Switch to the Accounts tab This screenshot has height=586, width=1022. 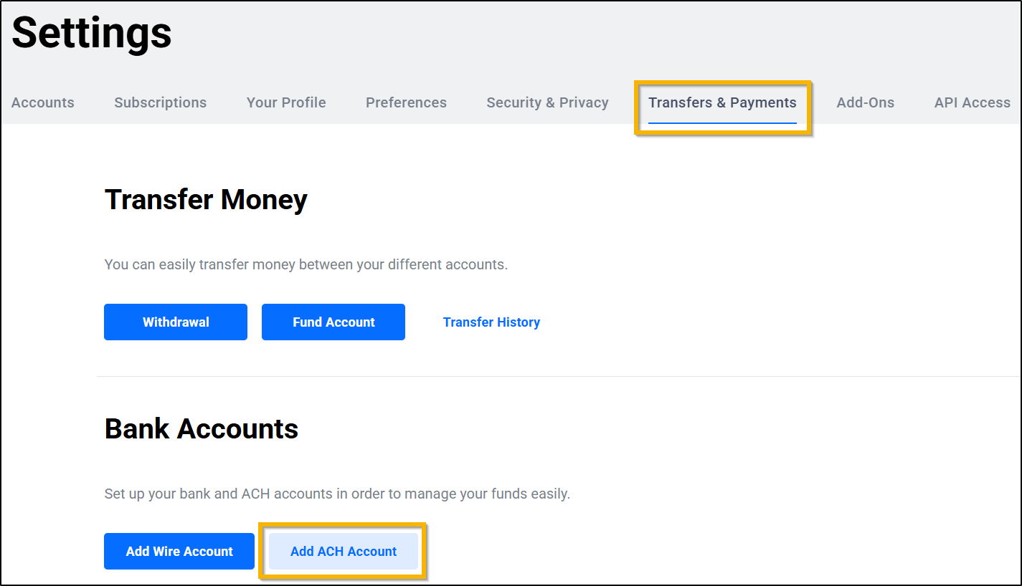tap(42, 102)
